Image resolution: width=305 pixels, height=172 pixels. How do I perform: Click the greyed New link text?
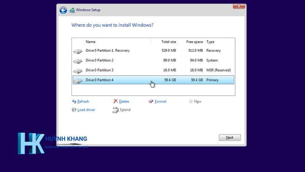197,101
